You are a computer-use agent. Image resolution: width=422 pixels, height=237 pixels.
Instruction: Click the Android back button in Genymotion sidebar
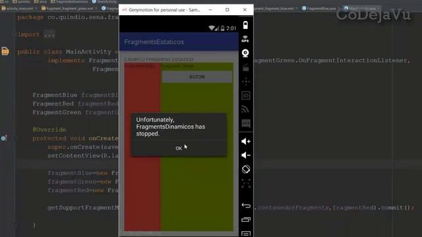point(246,205)
